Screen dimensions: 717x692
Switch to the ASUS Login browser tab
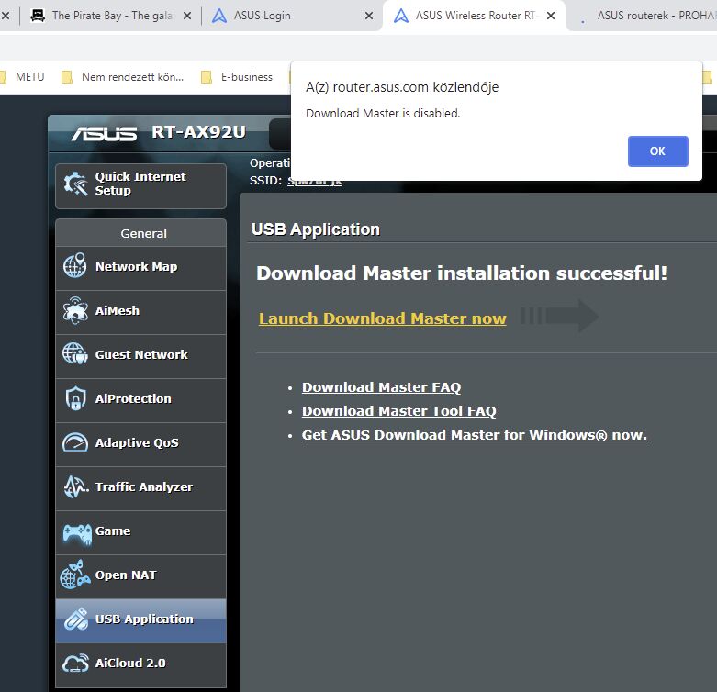290,16
